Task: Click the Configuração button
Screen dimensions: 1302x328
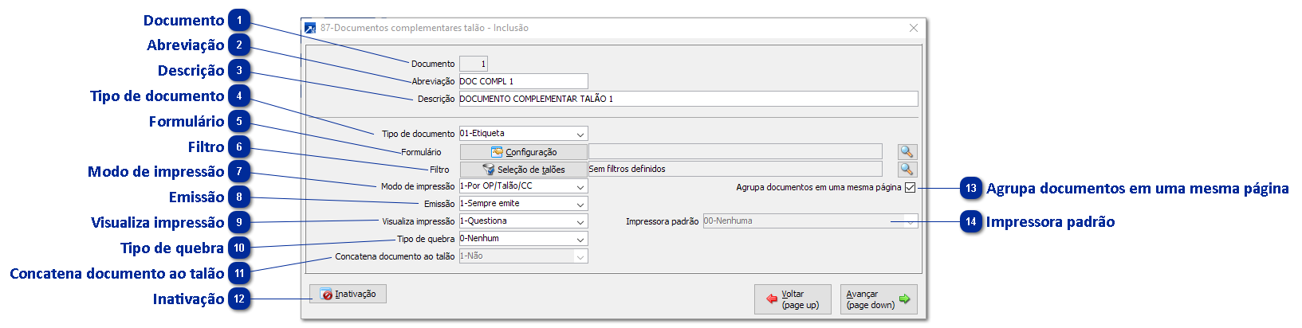Action: [x=524, y=151]
